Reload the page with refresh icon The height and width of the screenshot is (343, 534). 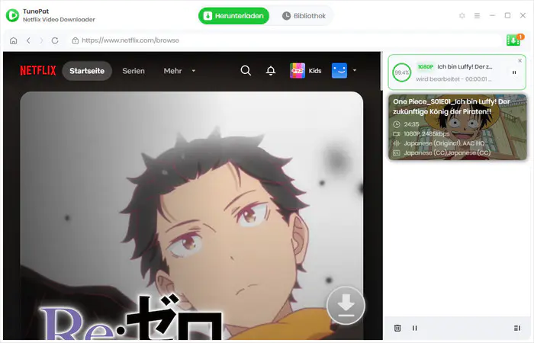point(55,40)
